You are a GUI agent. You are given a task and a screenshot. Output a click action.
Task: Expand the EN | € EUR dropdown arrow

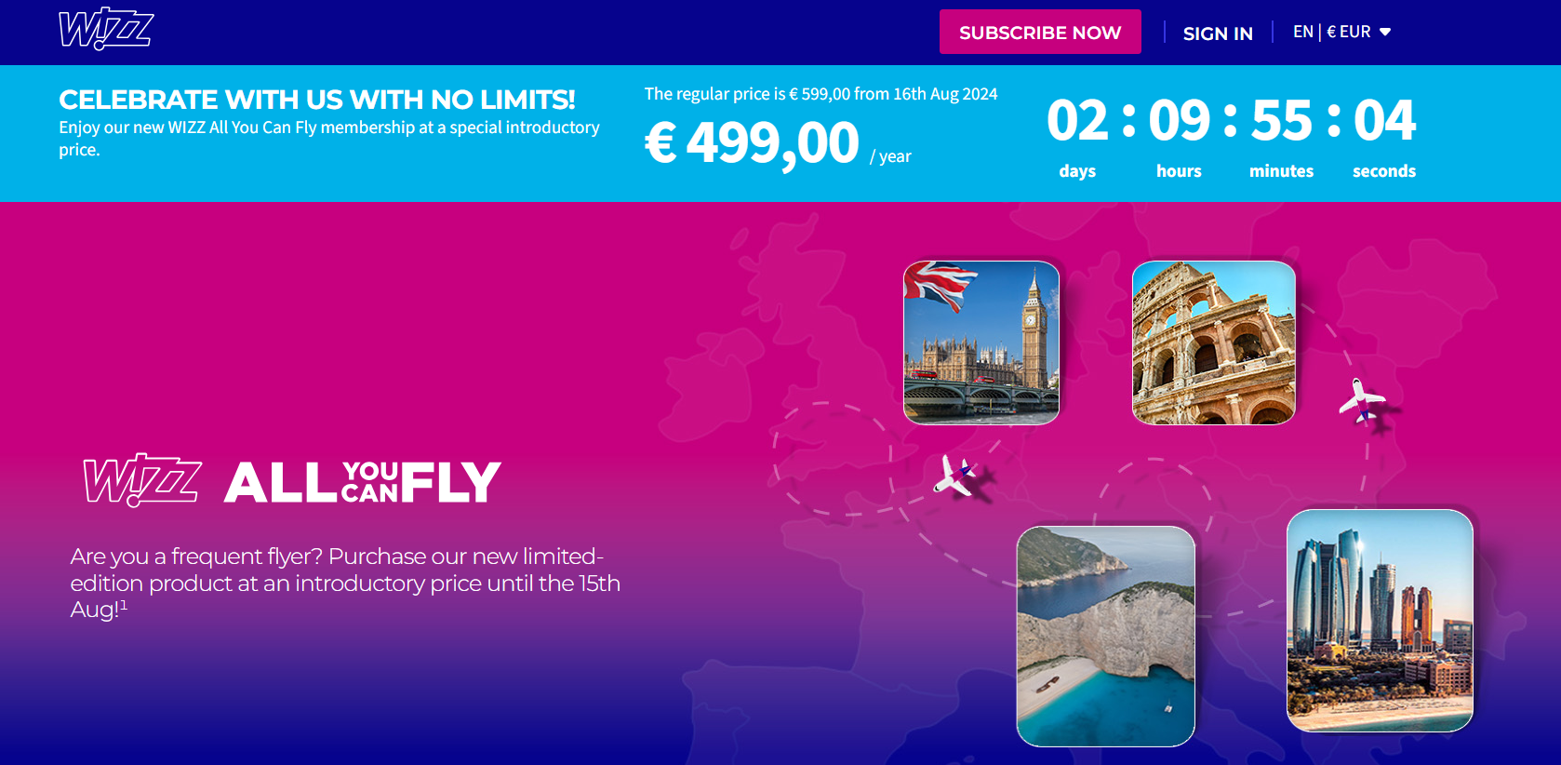(1385, 32)
